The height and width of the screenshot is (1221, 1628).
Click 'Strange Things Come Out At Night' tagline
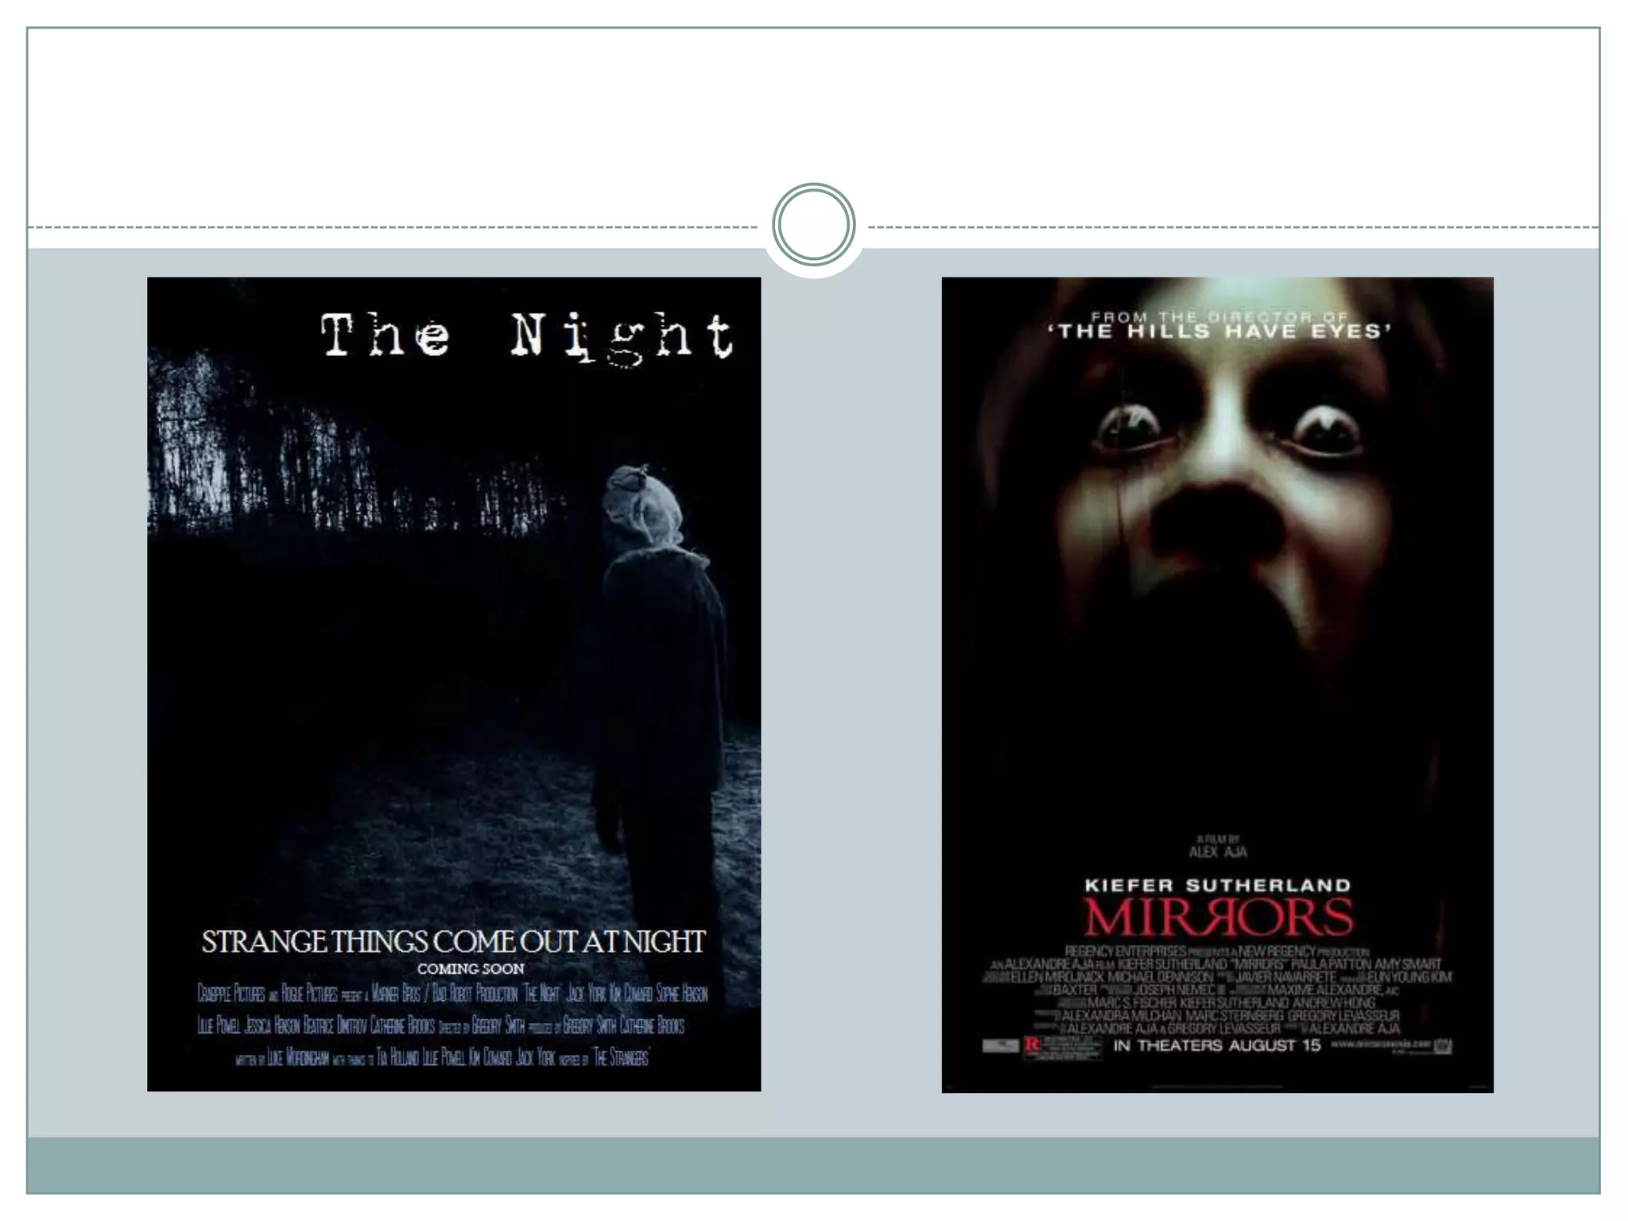click(x=453, y=941)
